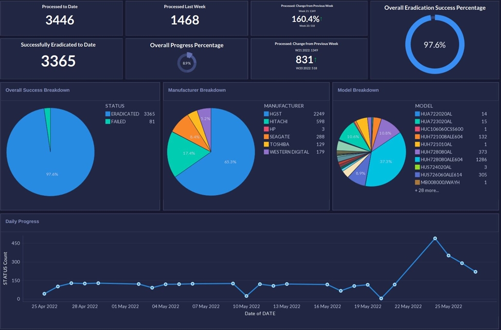Click the Overall Progress Percentage 8.9% donut

(187, 63)
